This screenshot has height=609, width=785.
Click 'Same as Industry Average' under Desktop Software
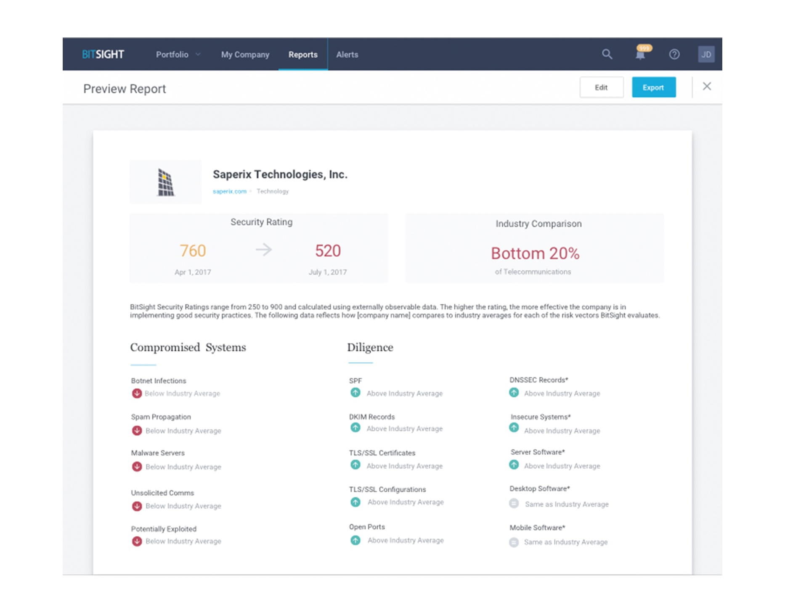(x=567, y=504)
